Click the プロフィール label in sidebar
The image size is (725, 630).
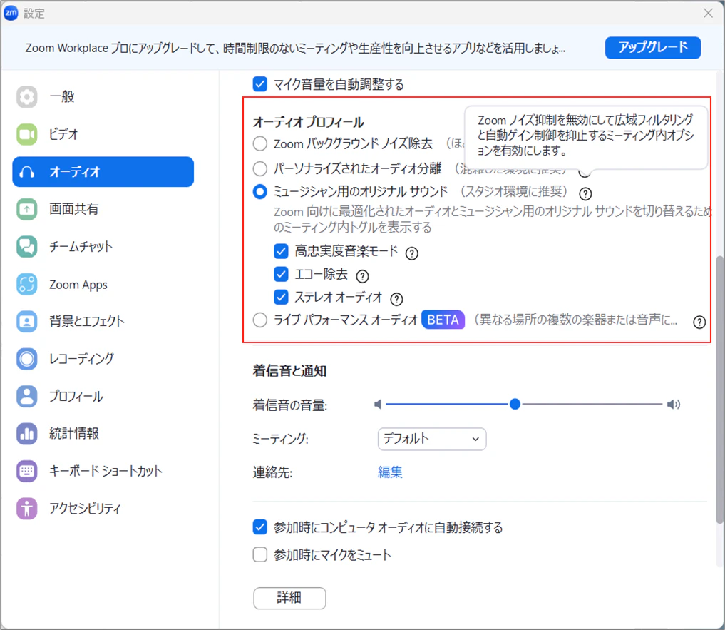[x=76, y=396]
